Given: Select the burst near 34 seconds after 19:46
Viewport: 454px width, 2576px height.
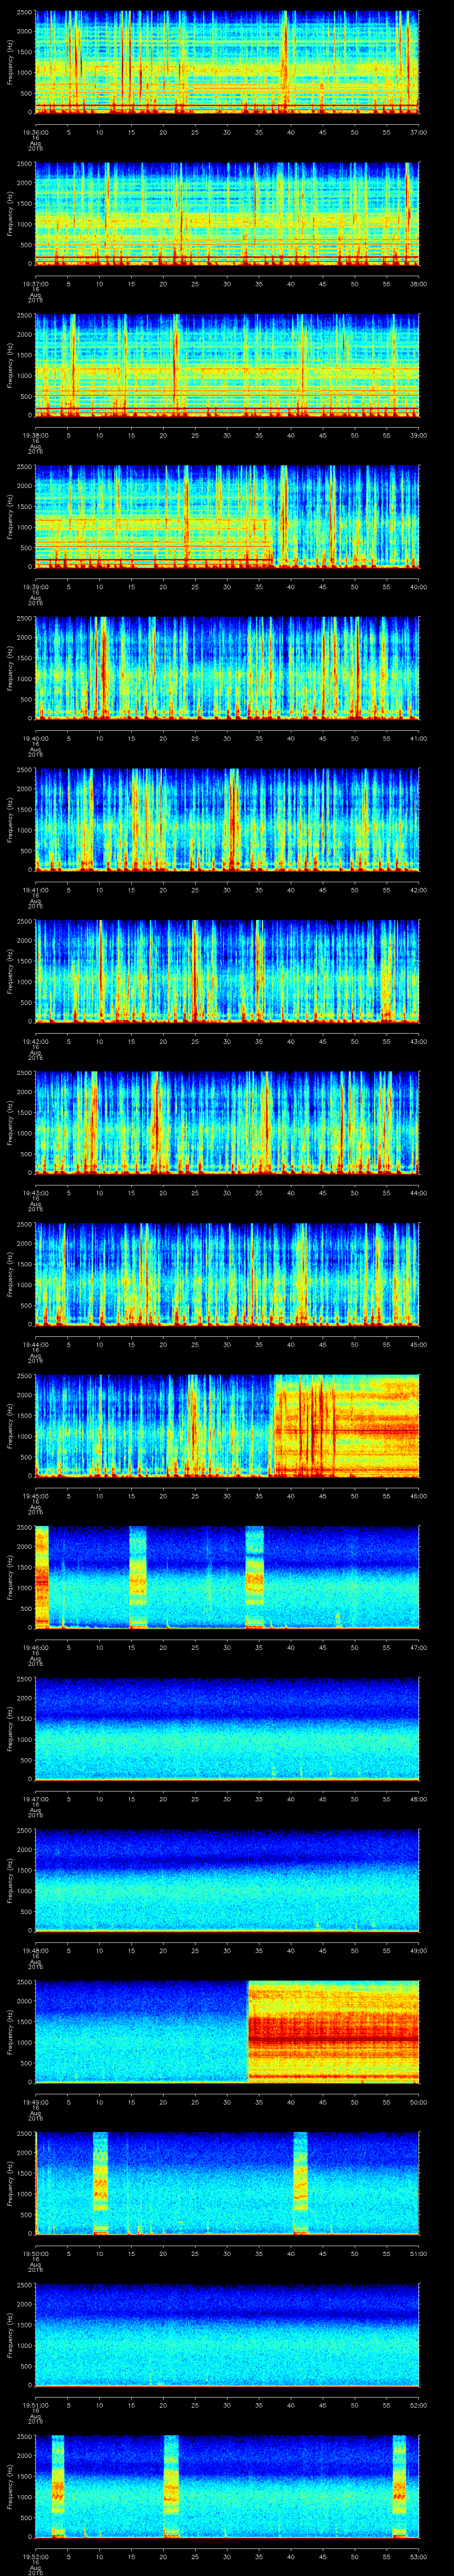Looking at the screenshot, I should click(254, 1577).
